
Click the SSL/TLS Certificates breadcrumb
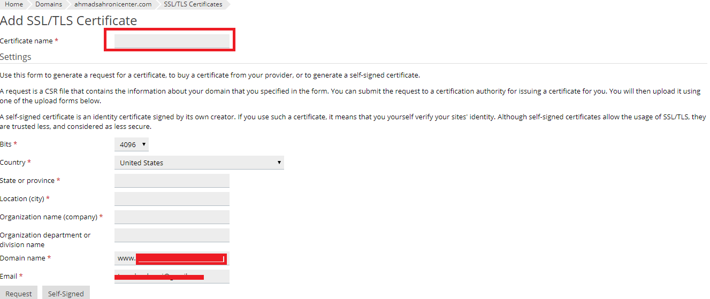pos(193,4)
